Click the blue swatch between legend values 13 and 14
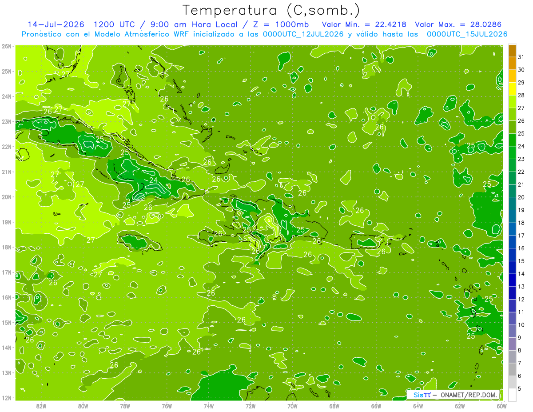 point(512,280)
